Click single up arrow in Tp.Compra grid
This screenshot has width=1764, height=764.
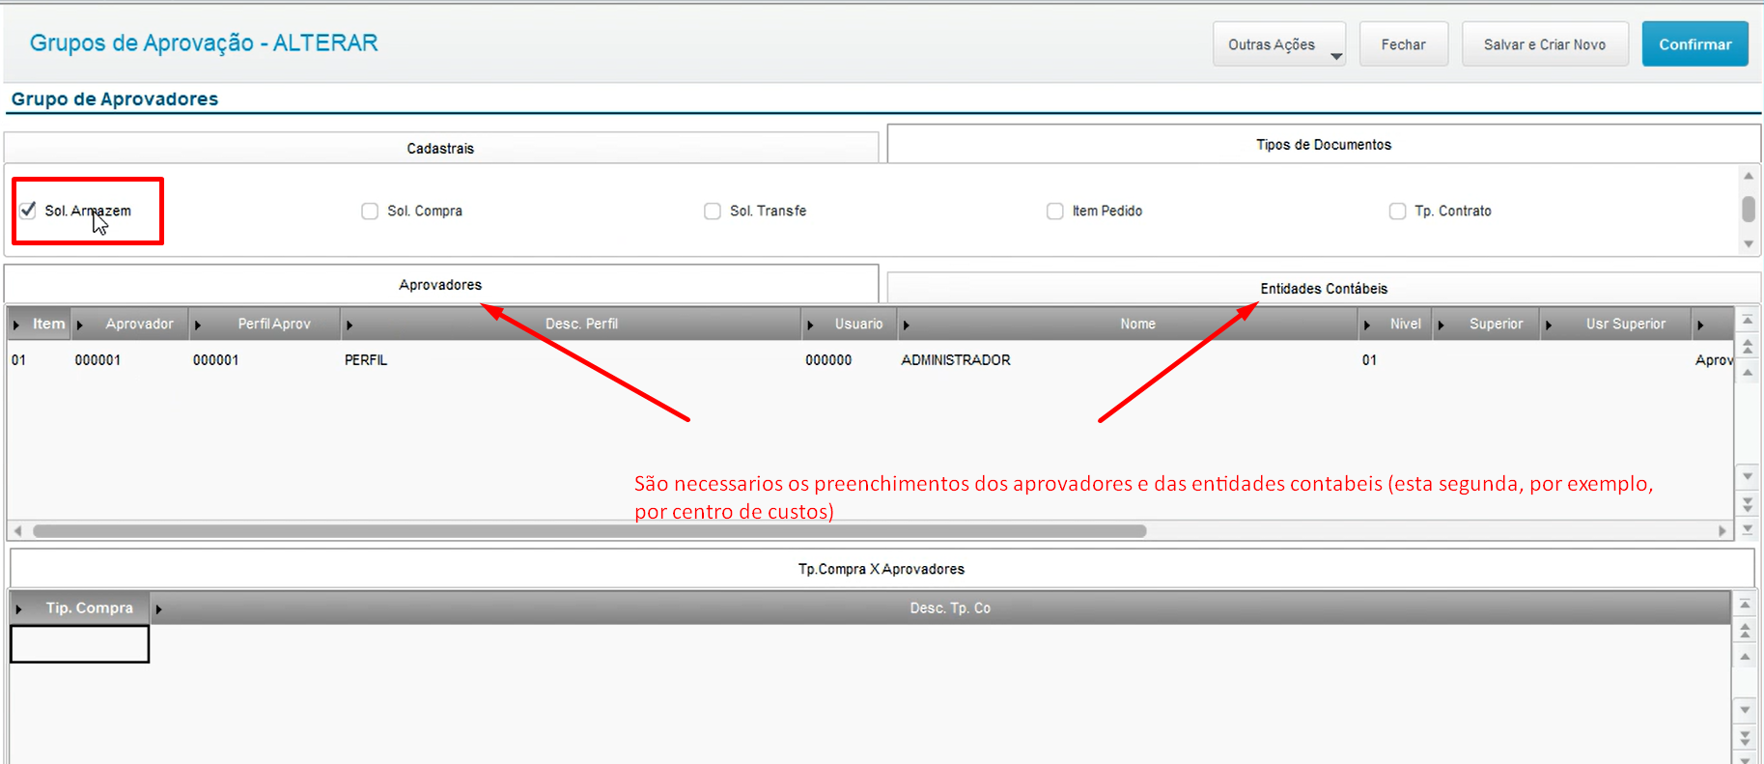point(1745,657)
